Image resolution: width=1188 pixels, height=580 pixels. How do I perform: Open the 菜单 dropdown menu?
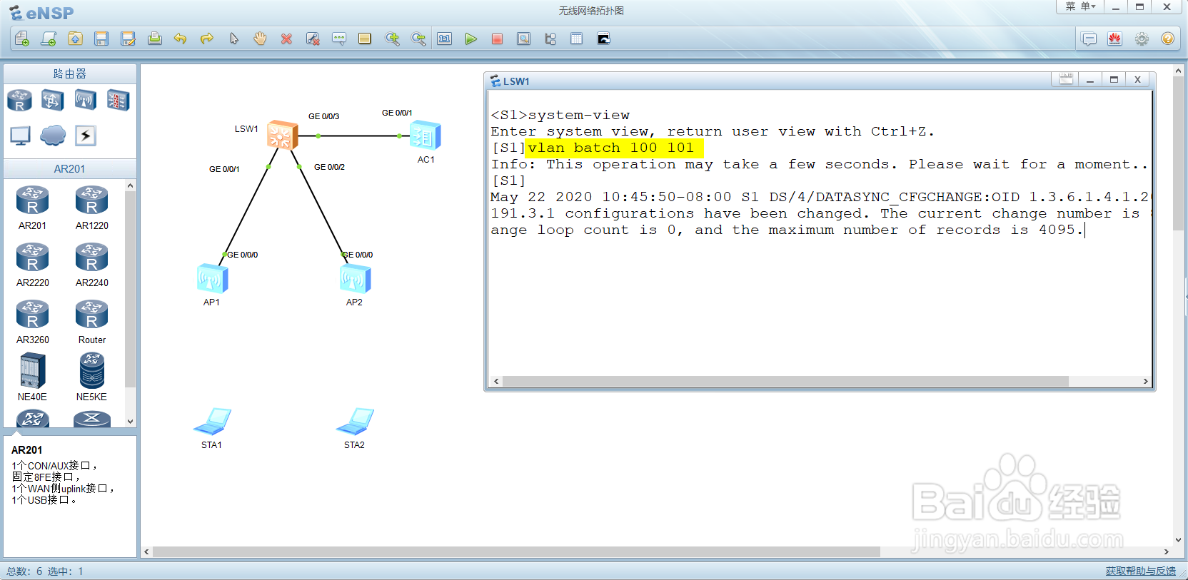click(x=1080, y=6)
